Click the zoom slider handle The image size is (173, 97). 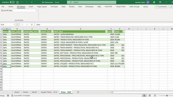pyautogui.click(x=167, y=95)
